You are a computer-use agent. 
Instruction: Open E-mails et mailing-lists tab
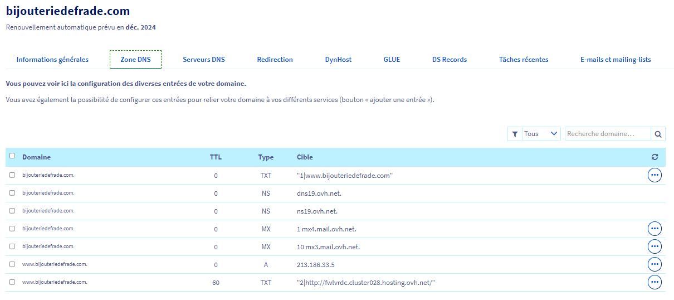point(615,60)
